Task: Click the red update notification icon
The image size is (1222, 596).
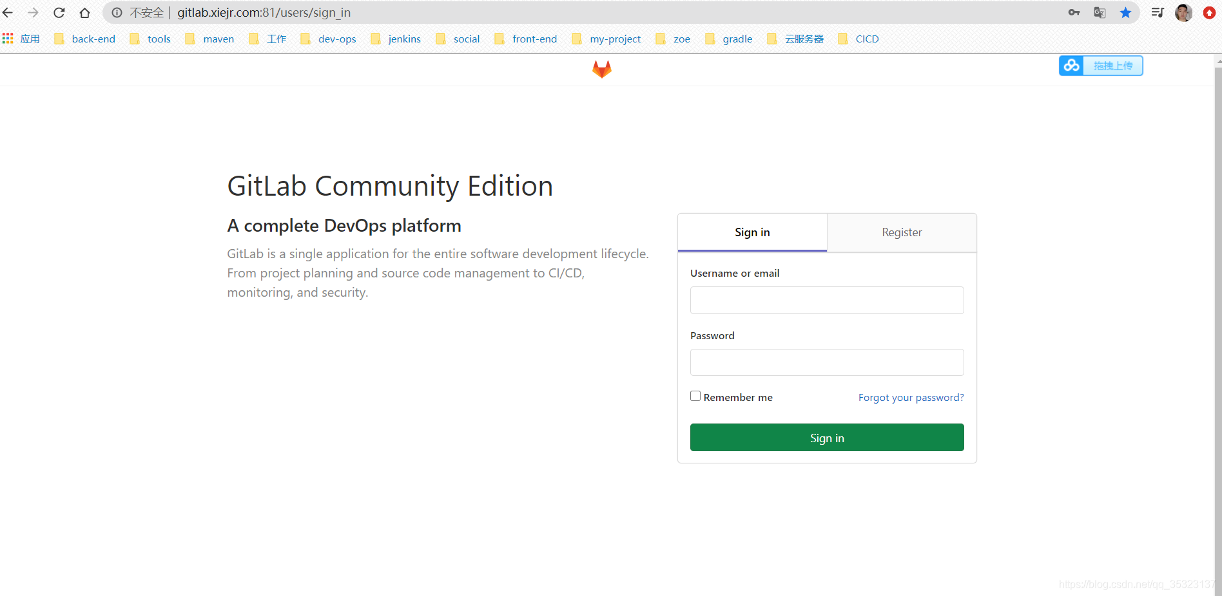Action: (1209, 12)
